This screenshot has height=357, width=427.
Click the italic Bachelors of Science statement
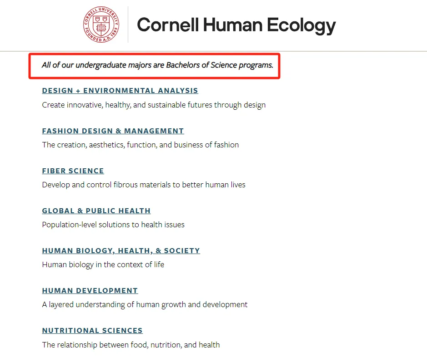coord(157,65)
